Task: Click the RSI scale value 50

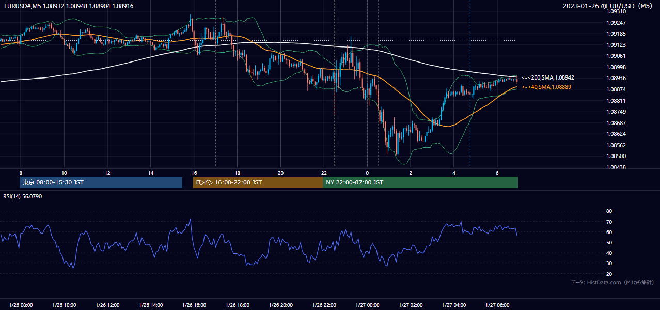Action: point(609,242)
